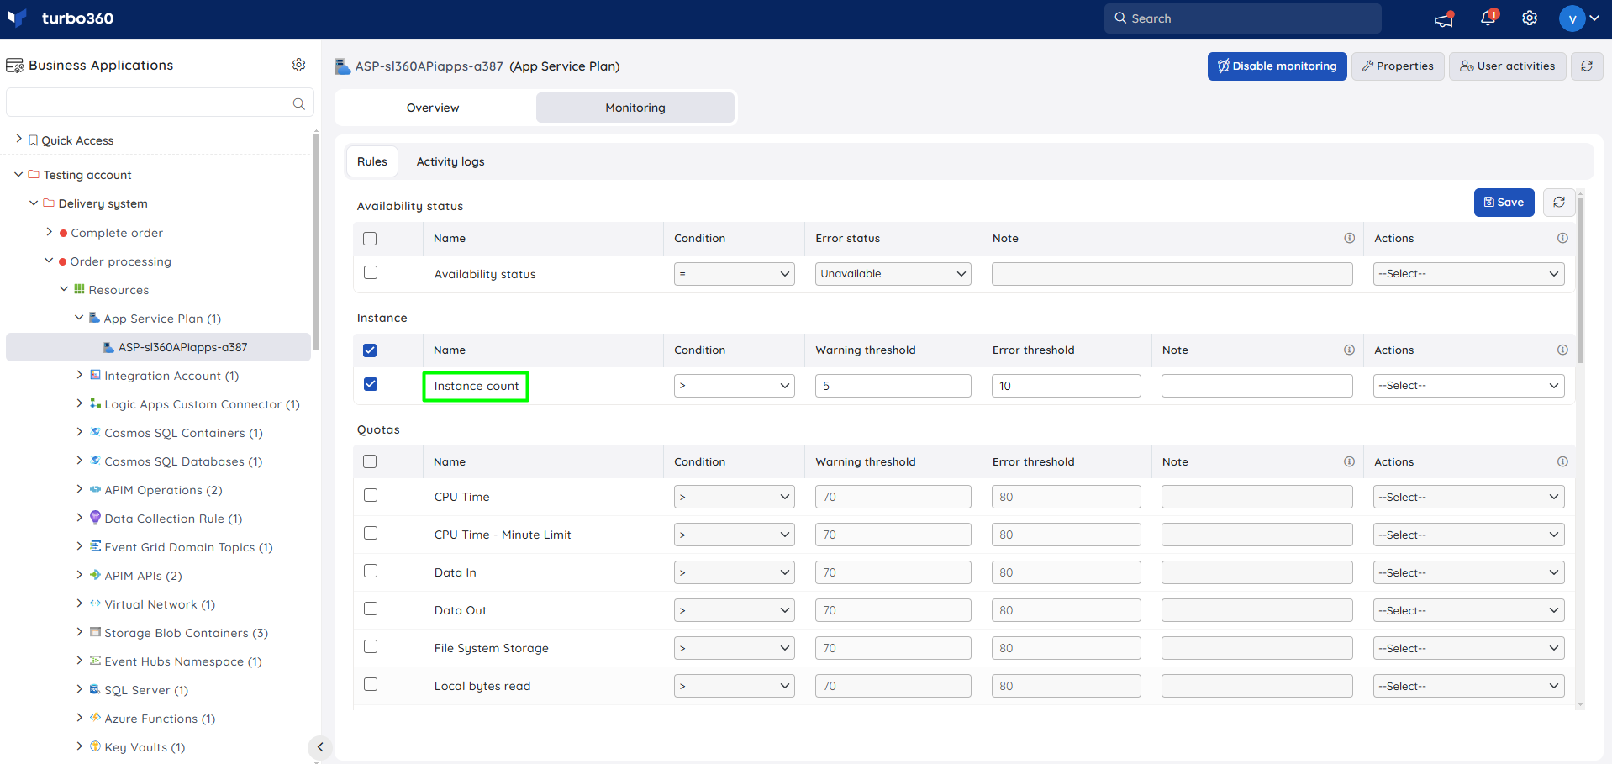
Task: Open User activities button
Action: 1508,66
